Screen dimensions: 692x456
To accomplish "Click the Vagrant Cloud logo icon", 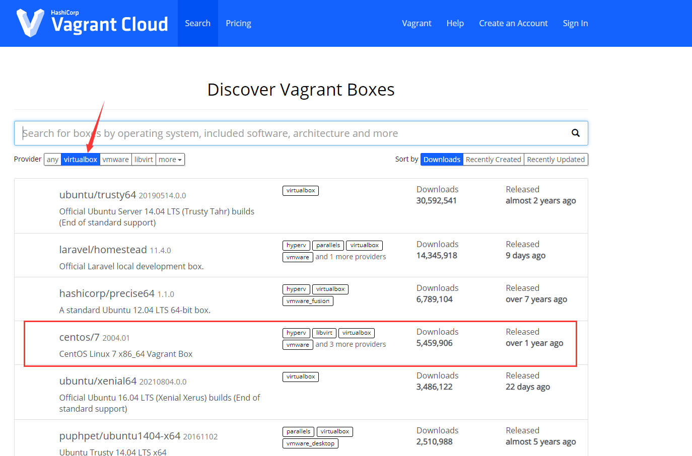I will pyautogui.click(x=30, y=23).
